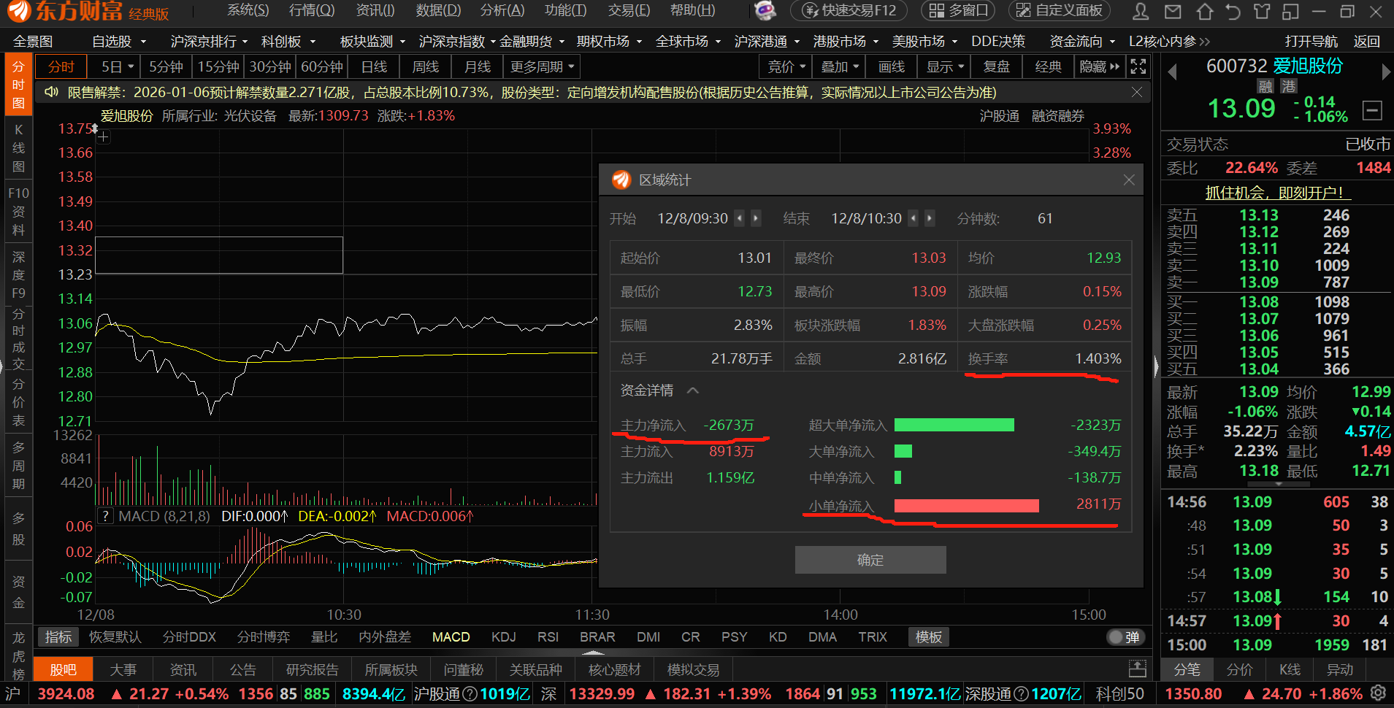
Task: Close the 区域统计 dialog
Action: [1129, 180]
